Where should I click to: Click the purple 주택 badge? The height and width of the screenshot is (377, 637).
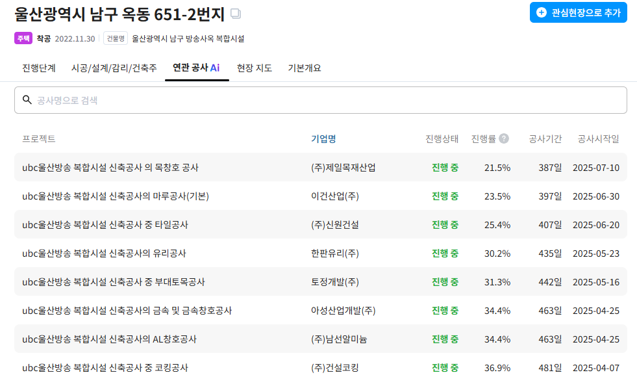coord(23,38)
